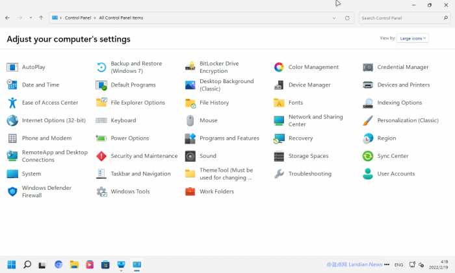Viewport: 455px width, 273px height.
Task: Click the Refresh button beside address bar
Action: [x=347, y=18]
